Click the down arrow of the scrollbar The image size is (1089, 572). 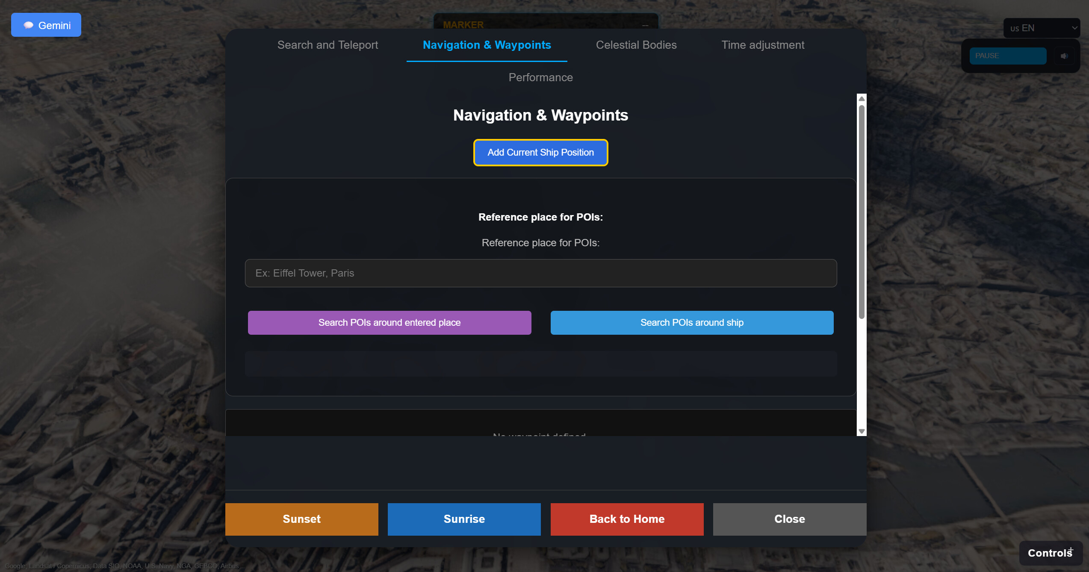(x=861, y=431)
